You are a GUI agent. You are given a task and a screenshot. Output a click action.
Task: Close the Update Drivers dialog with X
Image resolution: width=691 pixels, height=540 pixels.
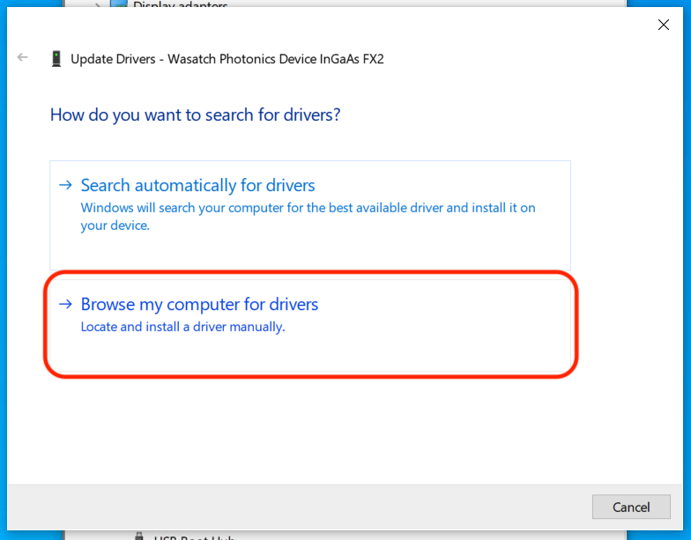click(664, 25)
